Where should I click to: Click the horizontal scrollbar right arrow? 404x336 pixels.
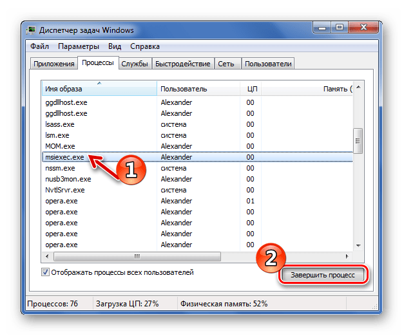coord(347,256)
